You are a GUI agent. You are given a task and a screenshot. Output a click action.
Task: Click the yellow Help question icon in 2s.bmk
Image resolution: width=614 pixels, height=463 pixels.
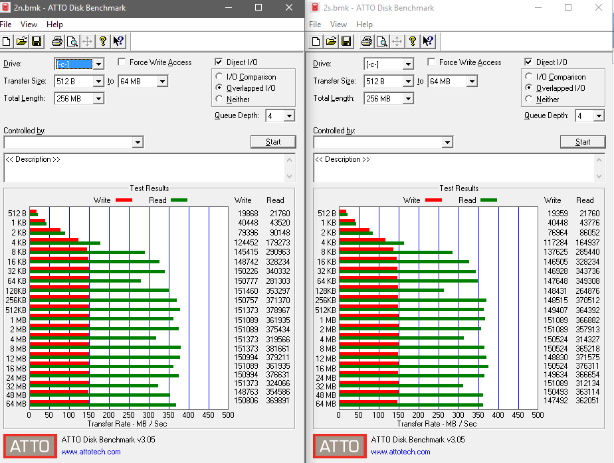[413, 41]
